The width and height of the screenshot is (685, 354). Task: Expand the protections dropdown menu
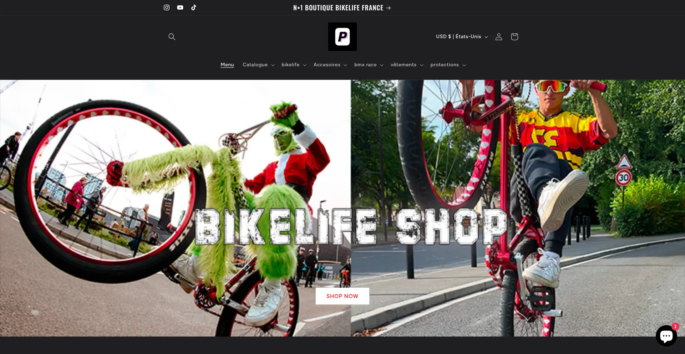(448, 65)
